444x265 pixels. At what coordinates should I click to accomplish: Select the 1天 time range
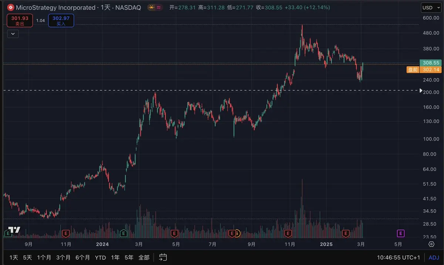[14, 258]
